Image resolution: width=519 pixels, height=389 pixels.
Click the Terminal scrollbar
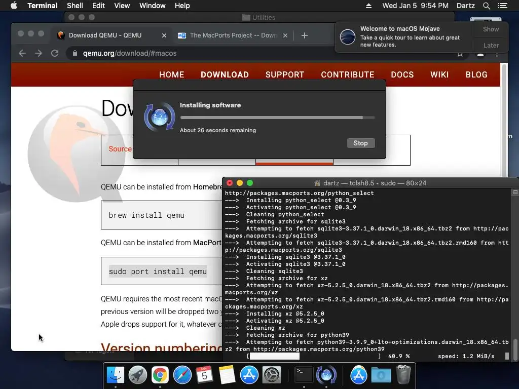pos(515,349)
